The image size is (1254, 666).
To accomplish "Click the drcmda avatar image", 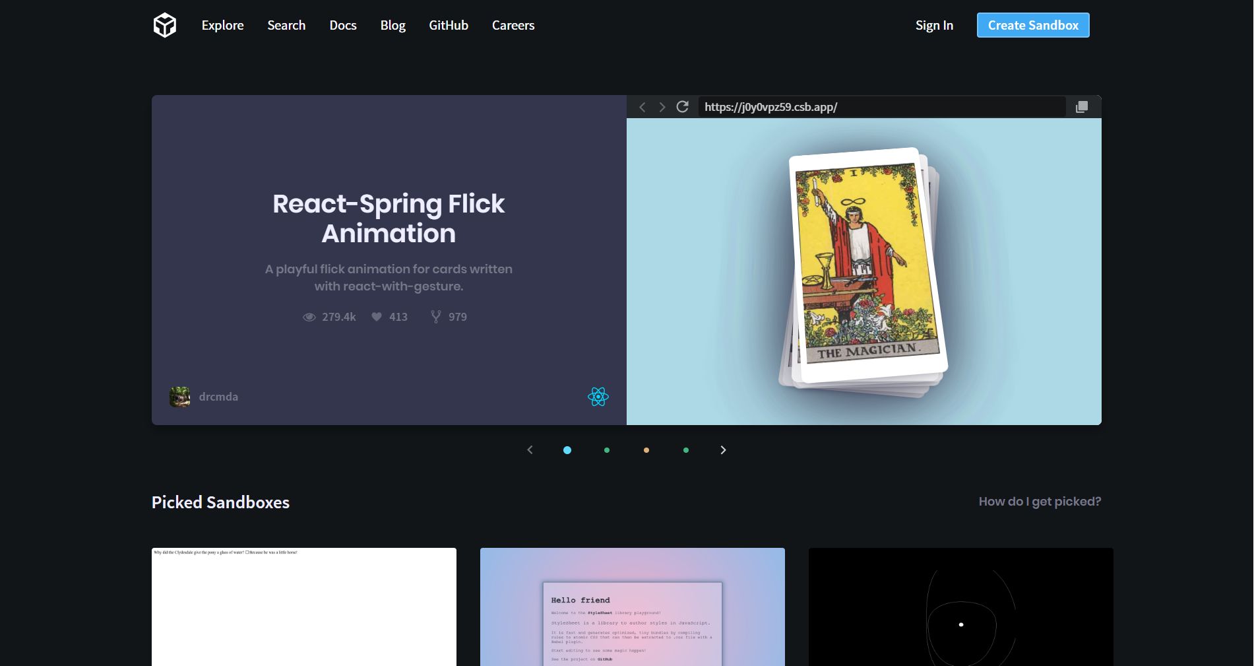I will click(180, 397).
